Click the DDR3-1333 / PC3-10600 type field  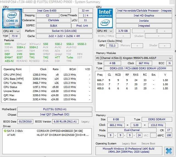138,68
